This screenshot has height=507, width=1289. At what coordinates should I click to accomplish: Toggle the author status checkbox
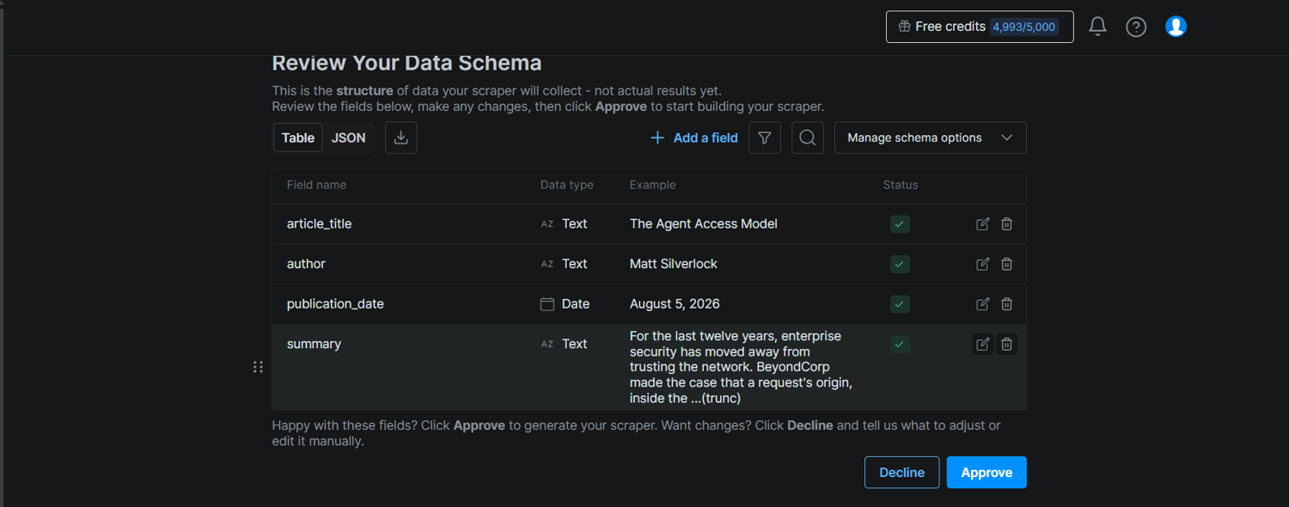900,264
